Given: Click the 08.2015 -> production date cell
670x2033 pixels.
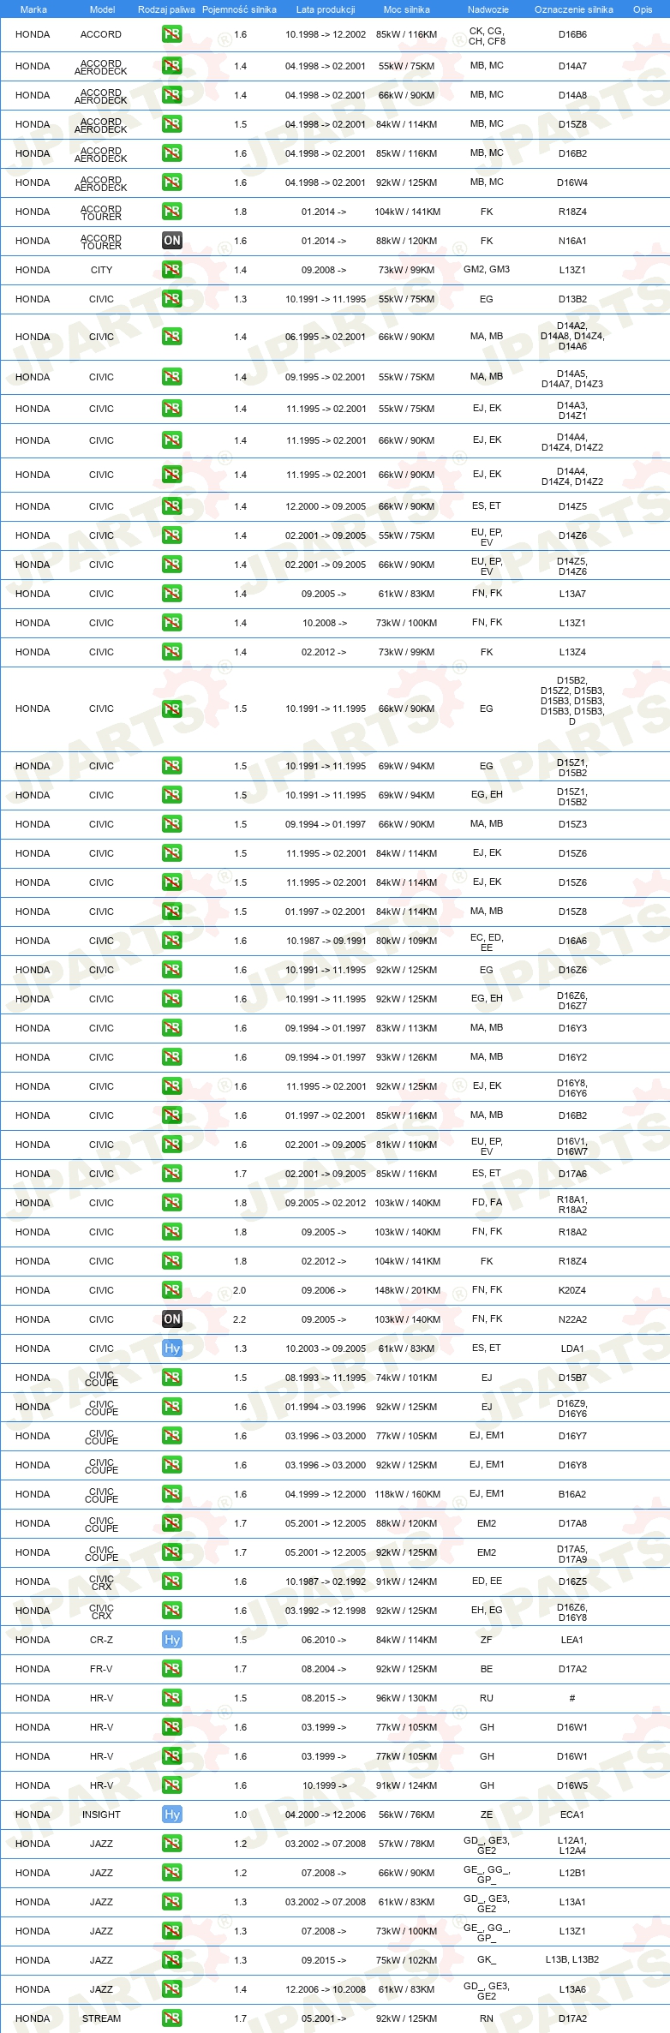Looking at the screenshot, I should (324, 1698).
